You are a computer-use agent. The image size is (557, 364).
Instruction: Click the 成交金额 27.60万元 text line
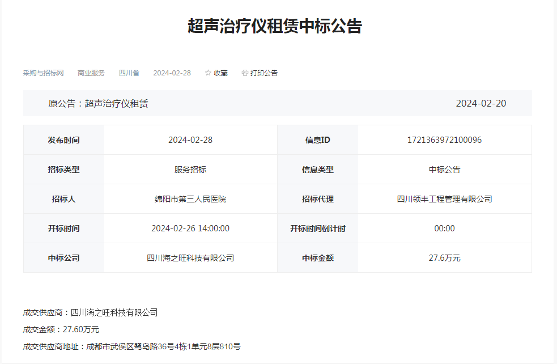tap(61, 329)
